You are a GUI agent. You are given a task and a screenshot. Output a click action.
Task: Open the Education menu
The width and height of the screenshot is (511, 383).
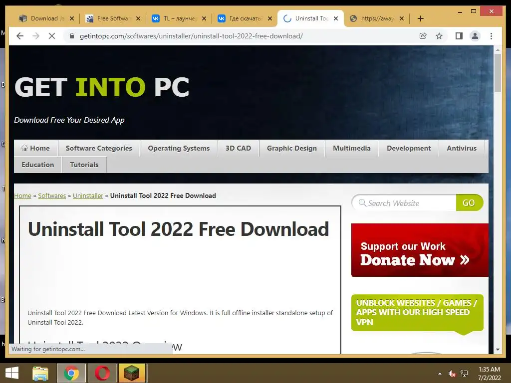click(38, 165)
